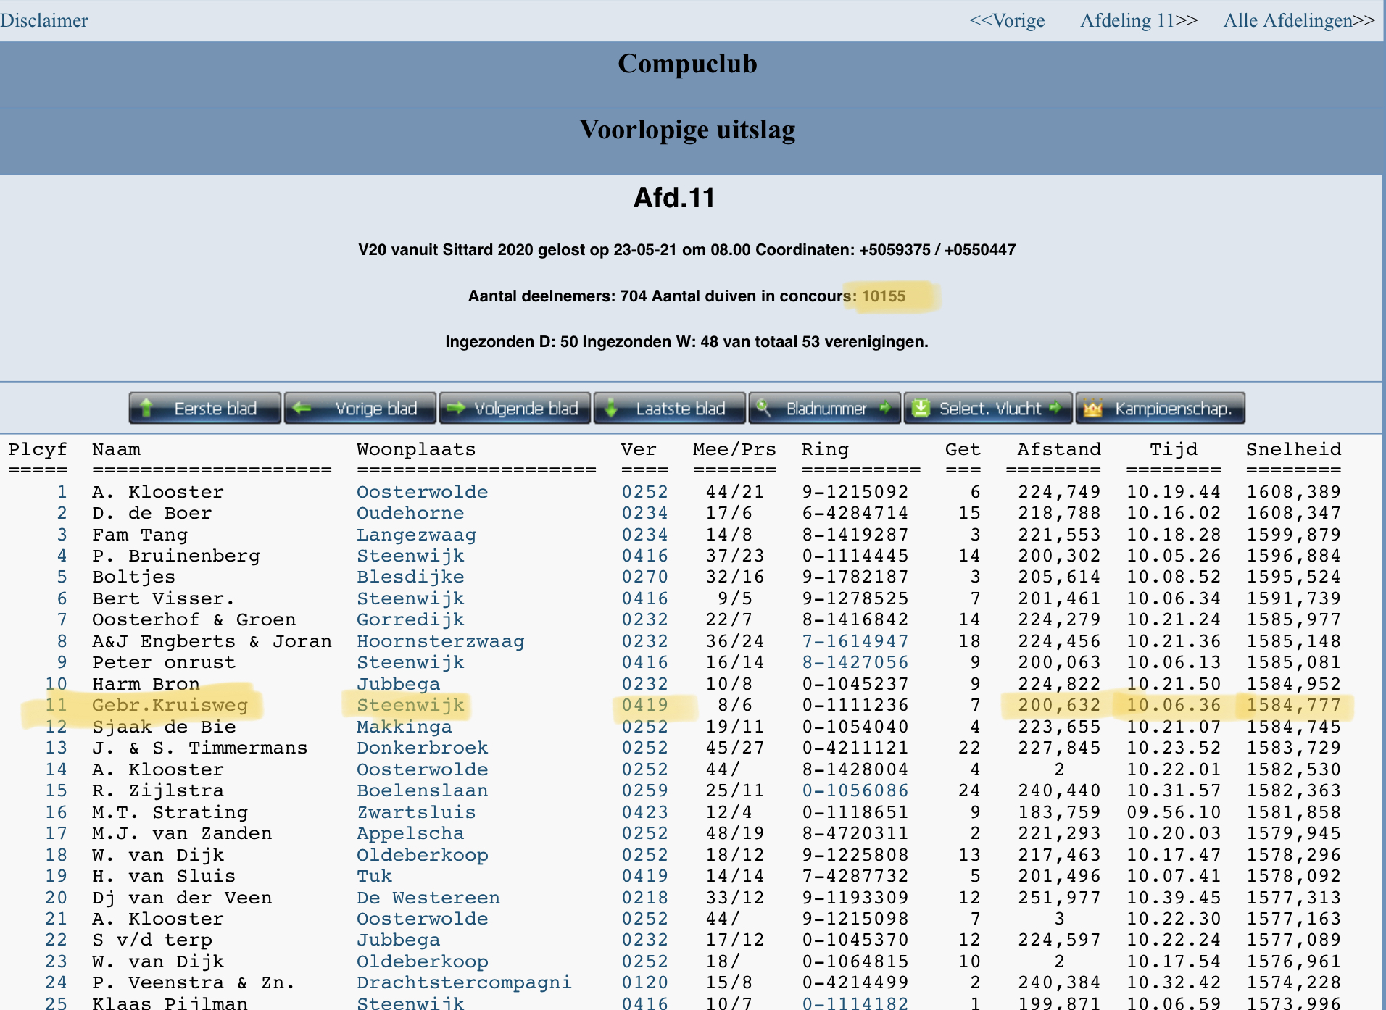Open Afdeling 11>> link
This screenshot has width=1386, height=1010.
click(x=1139, y=20)
